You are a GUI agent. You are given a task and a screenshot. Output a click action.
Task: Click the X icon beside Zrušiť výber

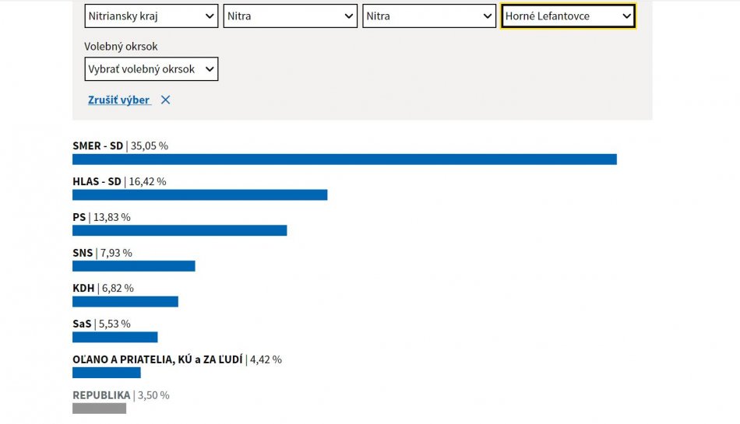click(165, 100)
